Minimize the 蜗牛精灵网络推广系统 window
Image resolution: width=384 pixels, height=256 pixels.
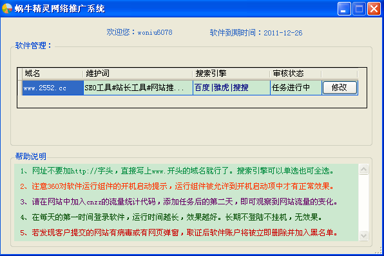[x=344, y=9]
